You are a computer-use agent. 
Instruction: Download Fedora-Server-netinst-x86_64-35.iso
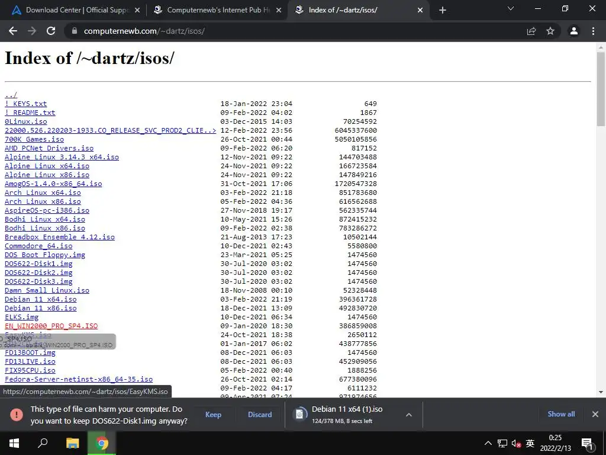click(79, 380)
